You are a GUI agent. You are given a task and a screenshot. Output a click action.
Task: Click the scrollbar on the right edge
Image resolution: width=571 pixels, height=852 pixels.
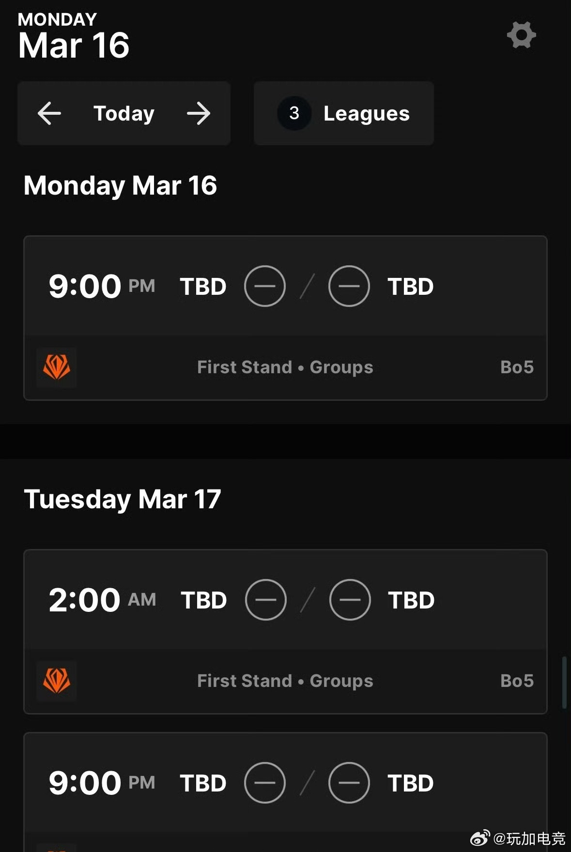[x=564, y=683]
